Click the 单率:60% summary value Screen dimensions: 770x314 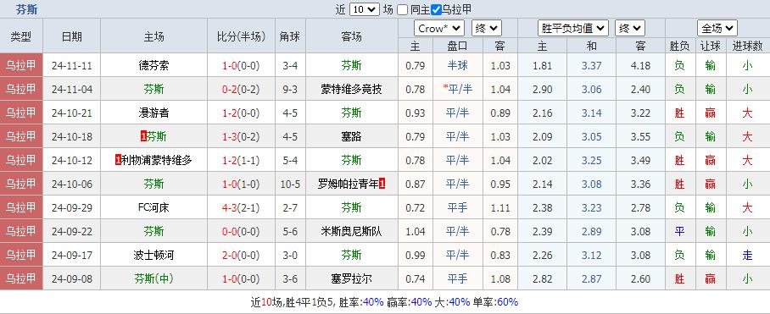495,302
